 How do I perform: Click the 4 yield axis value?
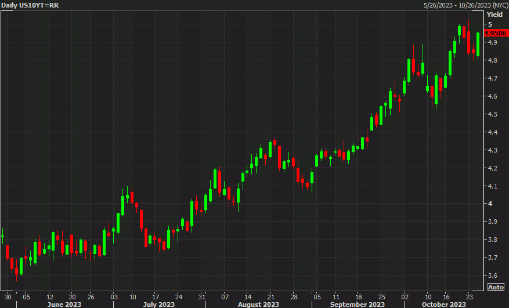pyautogui.click(x=490, y=204)
